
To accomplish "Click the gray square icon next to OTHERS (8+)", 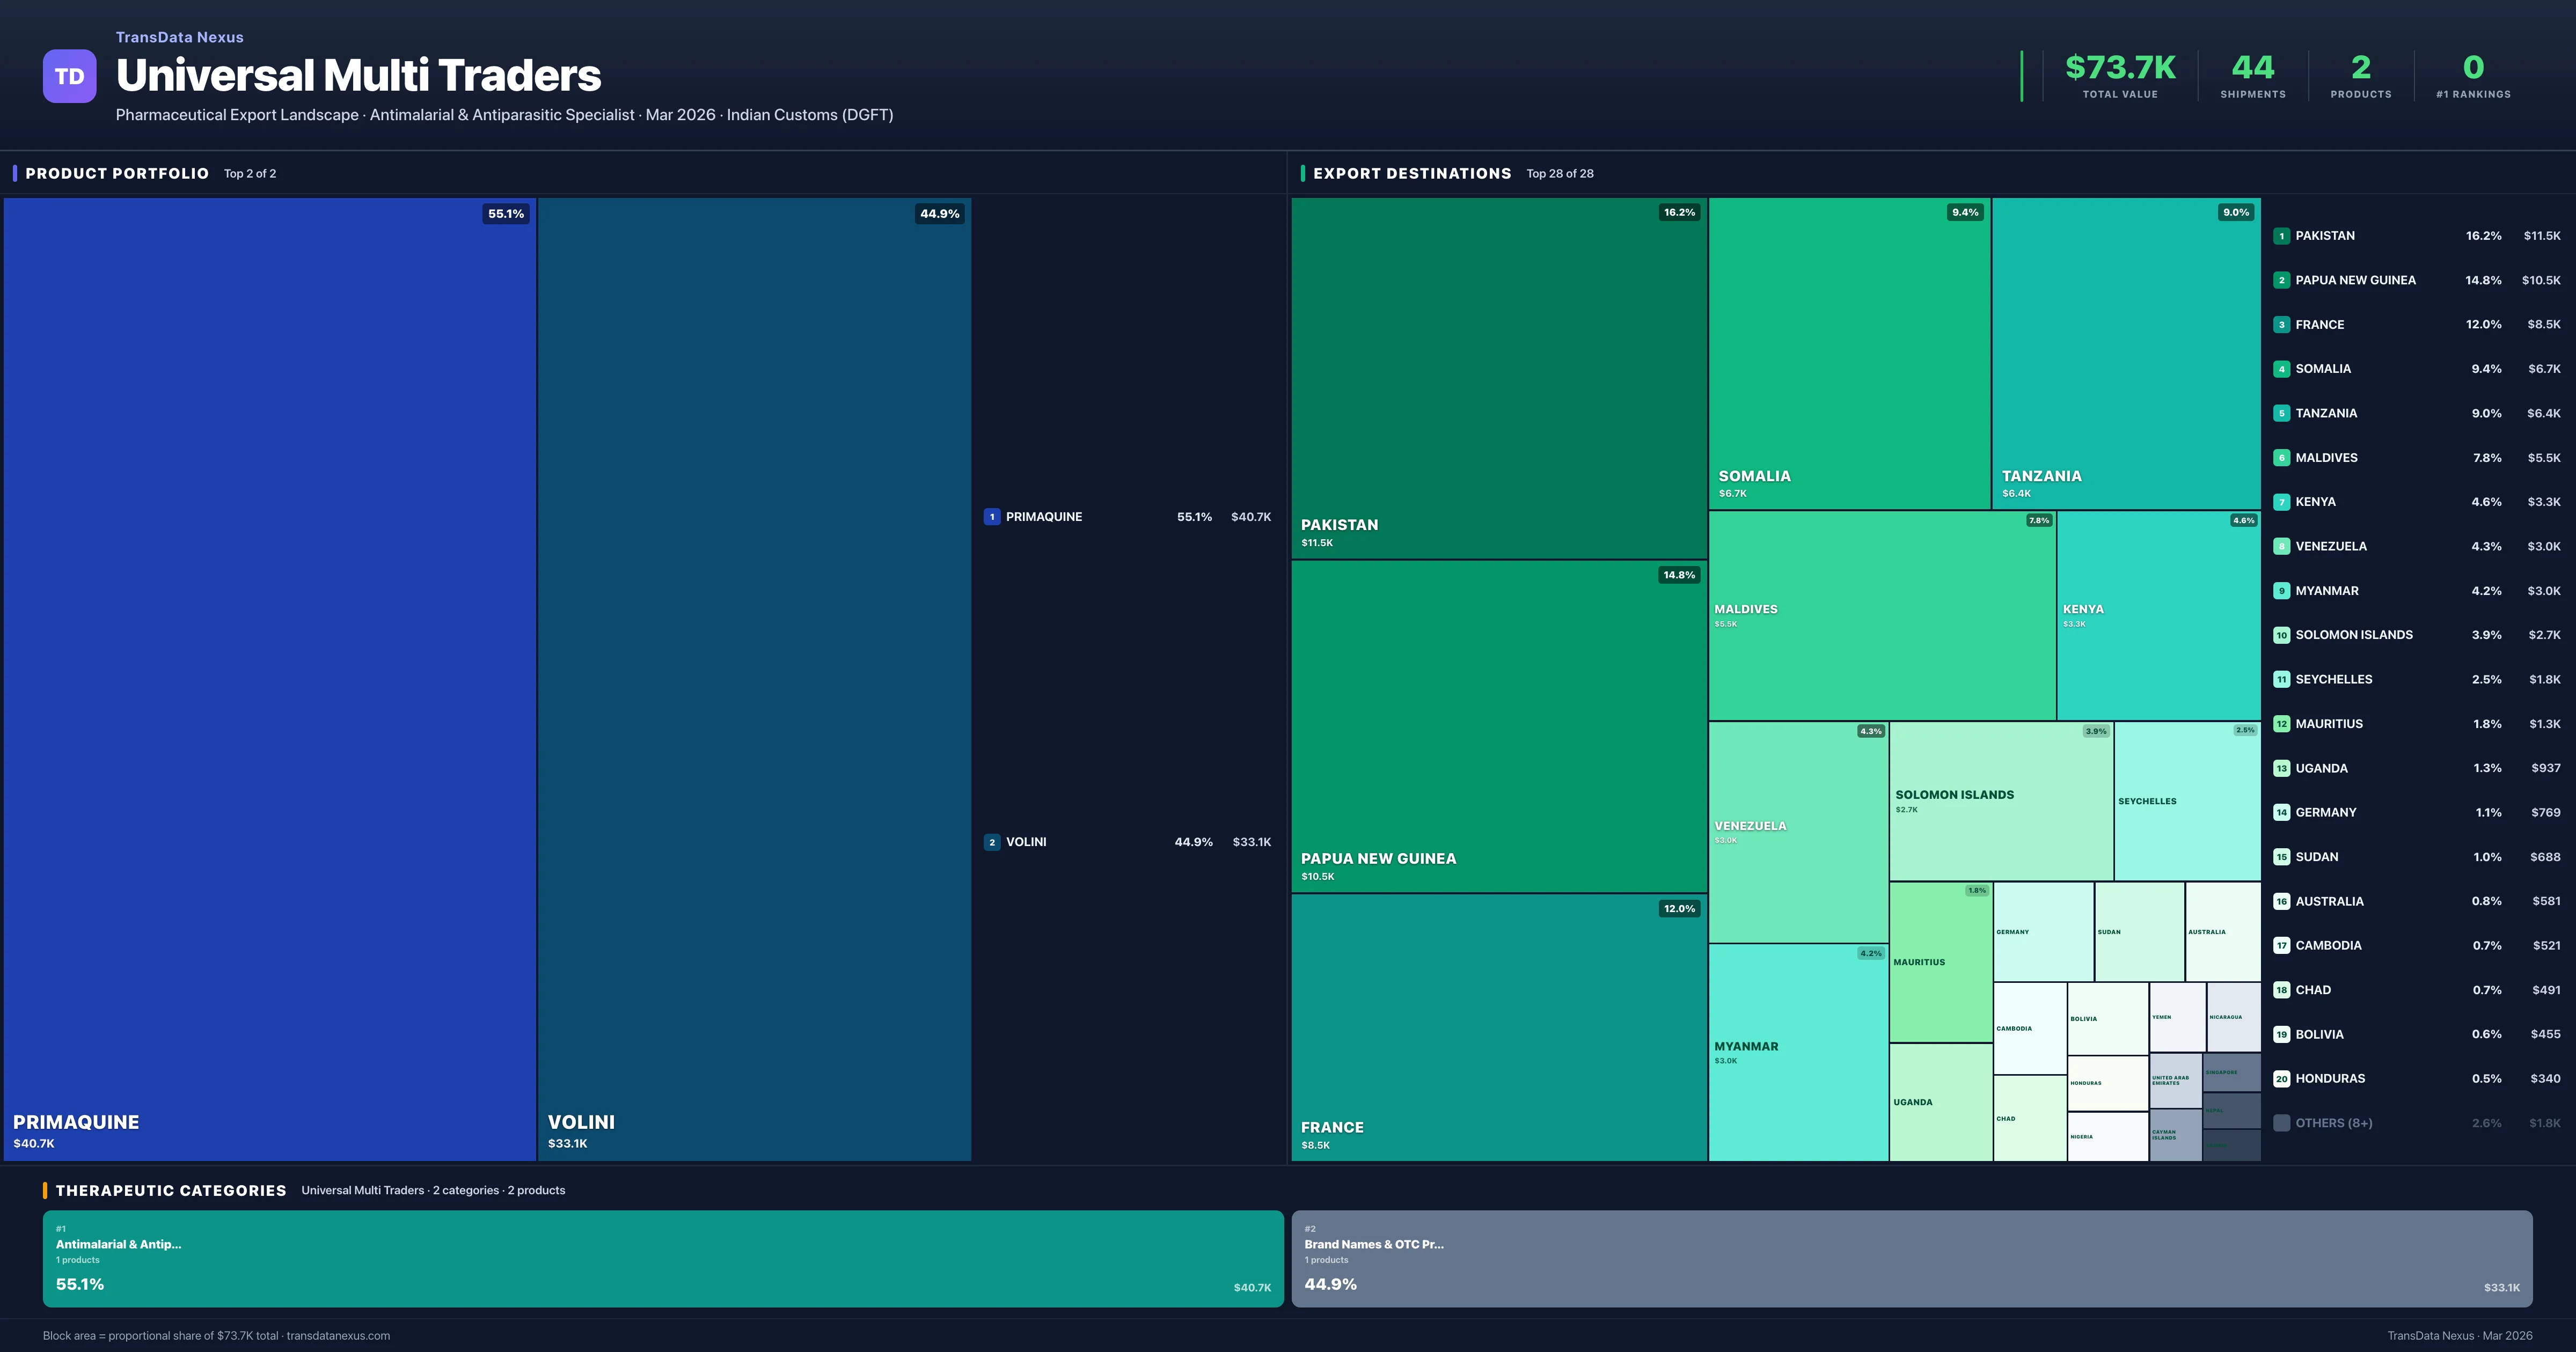I will coord(2282,1122).
